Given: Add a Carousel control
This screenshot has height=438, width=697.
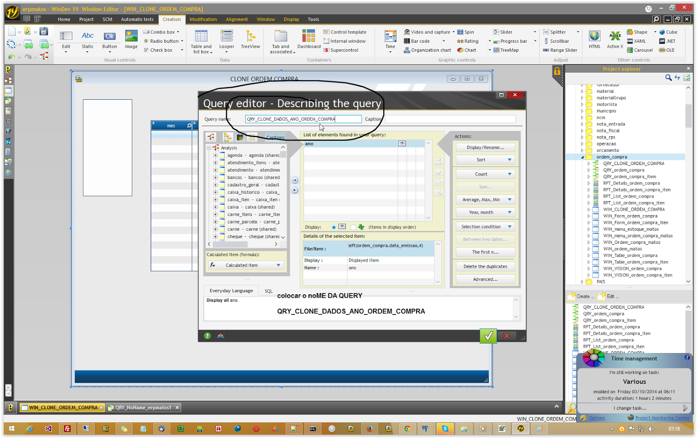Looking at the screenshot, I should point(640,50).
